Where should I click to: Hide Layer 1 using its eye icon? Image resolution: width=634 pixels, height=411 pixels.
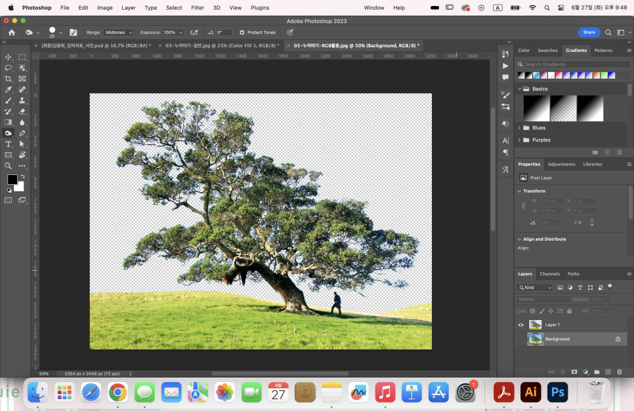(521, 324)
